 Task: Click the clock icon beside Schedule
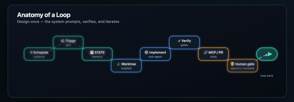point(31,52)
